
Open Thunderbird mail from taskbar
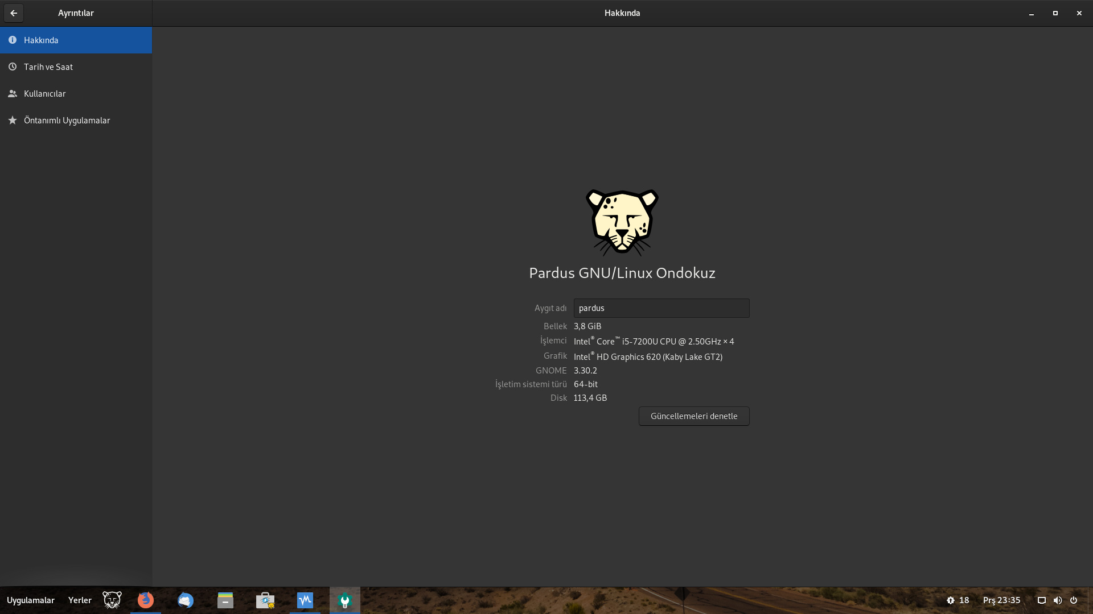pyautogui.click(x=186, y=600)
